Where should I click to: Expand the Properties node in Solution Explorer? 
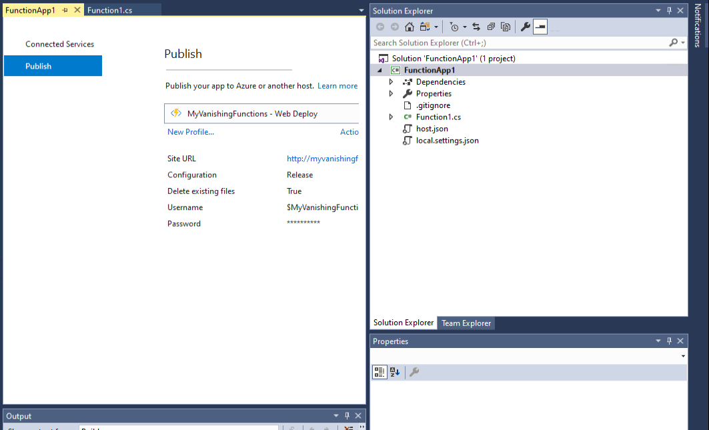pos(391,93)
